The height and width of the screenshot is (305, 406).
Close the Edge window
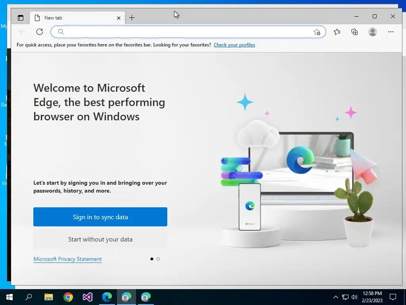pyautogui.click(x=393, y=16)
